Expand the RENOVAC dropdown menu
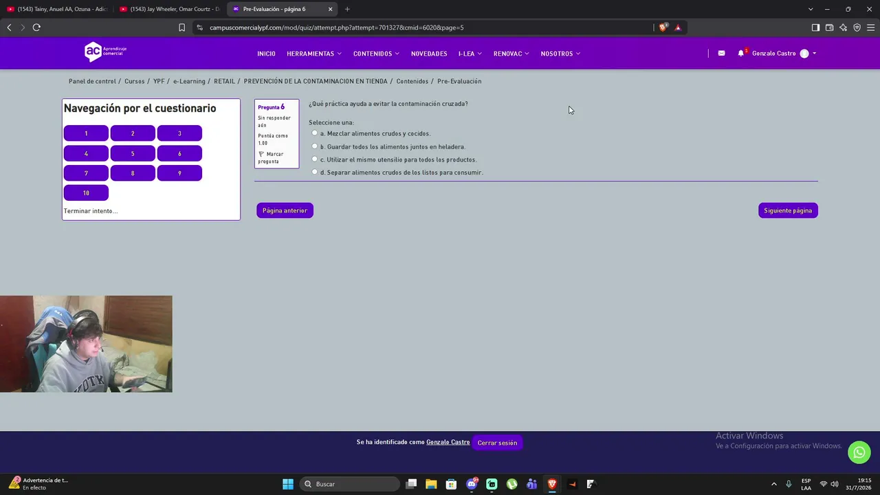 pyautogui.click(x=511, y=54)
